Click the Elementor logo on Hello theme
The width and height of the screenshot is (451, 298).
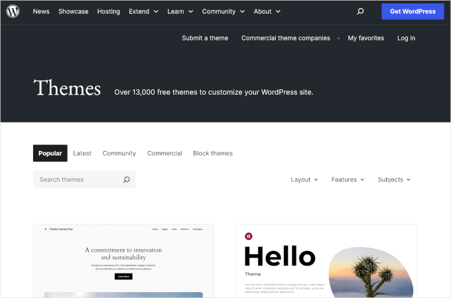[x=249, y=236]
